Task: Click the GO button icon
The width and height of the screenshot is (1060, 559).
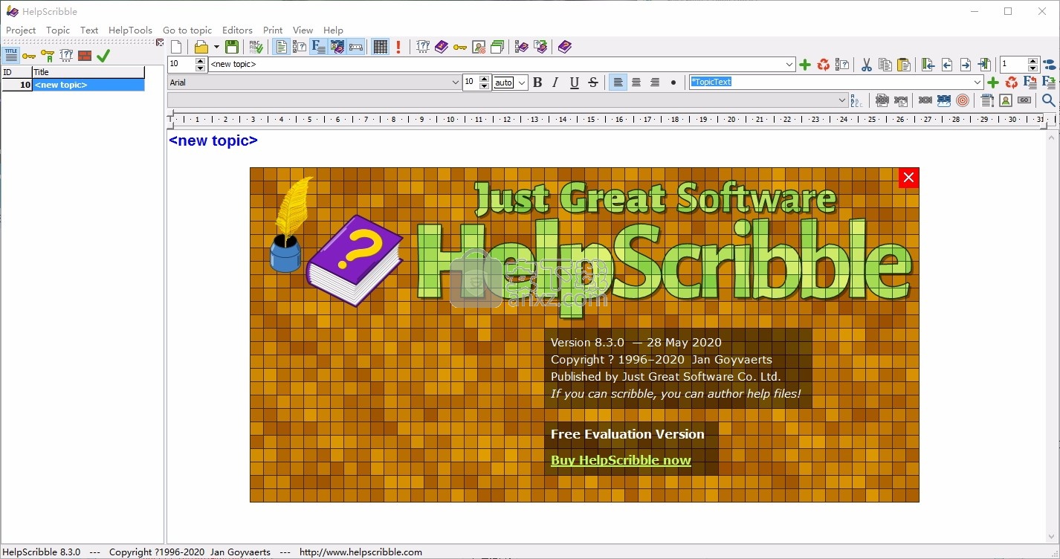Action: tap(1024, 100)
